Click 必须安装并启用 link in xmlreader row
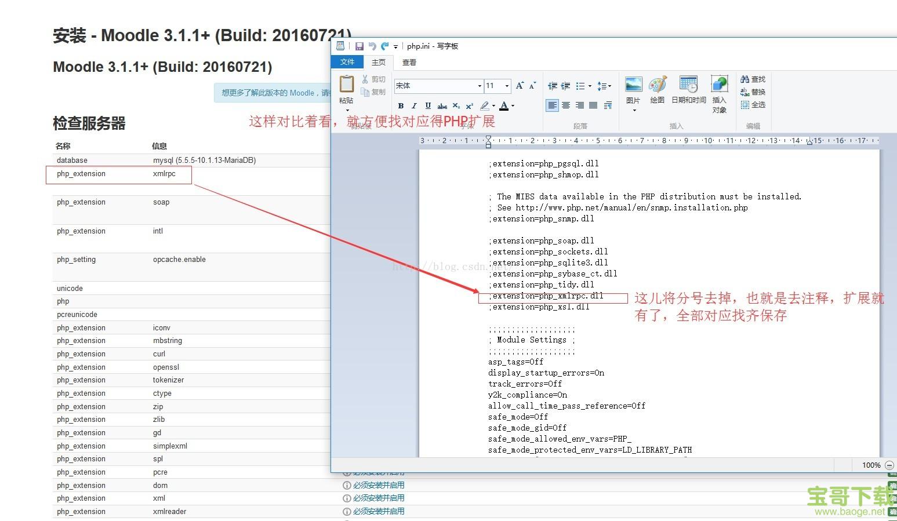The width and height of the screenshot is (897, 521). point(379,511)
